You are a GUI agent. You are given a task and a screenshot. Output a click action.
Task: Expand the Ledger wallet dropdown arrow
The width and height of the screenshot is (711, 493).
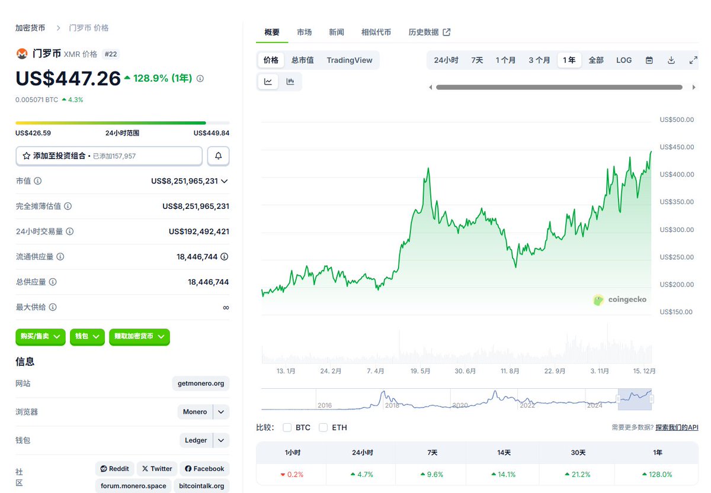(x=221, y=440)
